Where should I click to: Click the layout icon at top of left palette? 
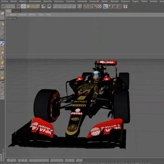click(x=2, y=13)
